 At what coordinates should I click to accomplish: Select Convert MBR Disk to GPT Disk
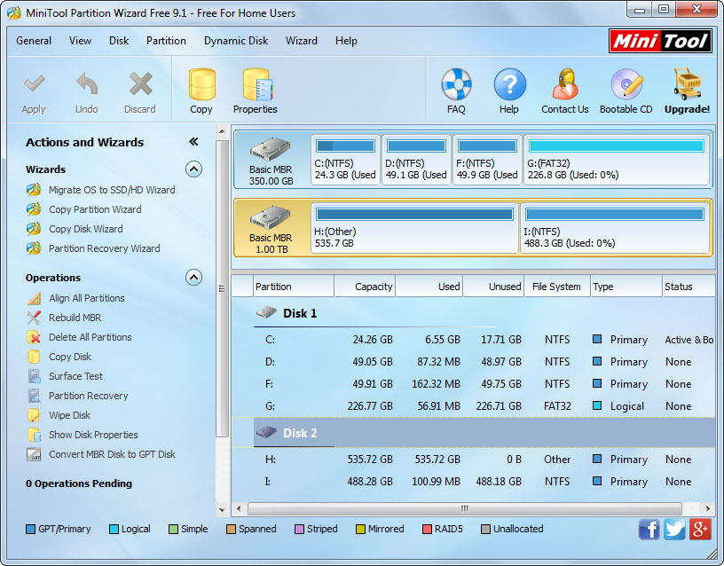pyautogui.click(x=112, y=454)
